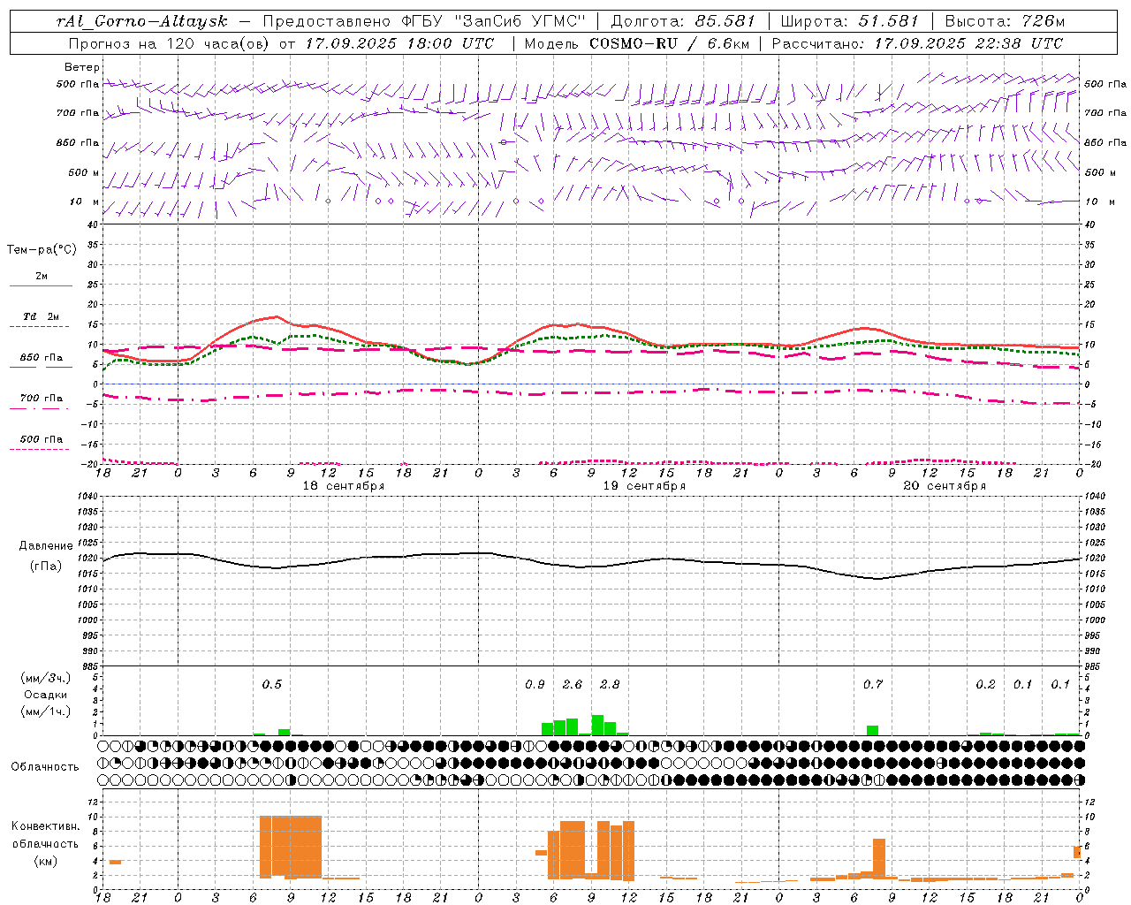
Task: Click the "Облачность" cloud cover label
Action: click(45, 766)
